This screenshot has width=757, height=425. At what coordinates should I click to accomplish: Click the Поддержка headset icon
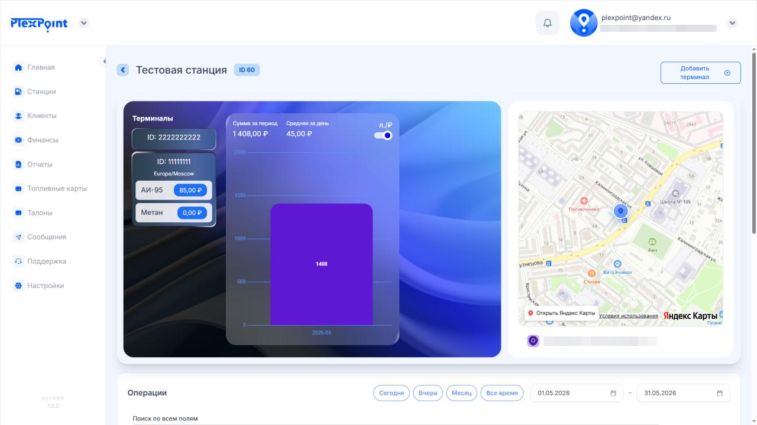(x=18, y=261)
